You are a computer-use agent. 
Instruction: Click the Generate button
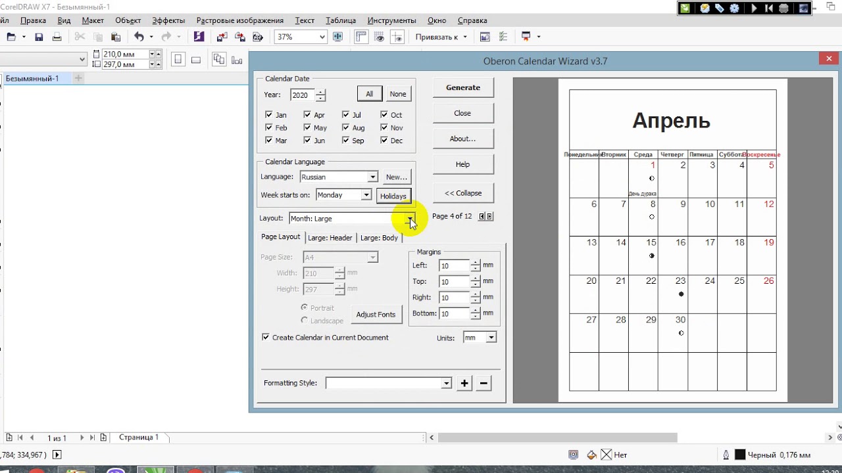(463, 87)
